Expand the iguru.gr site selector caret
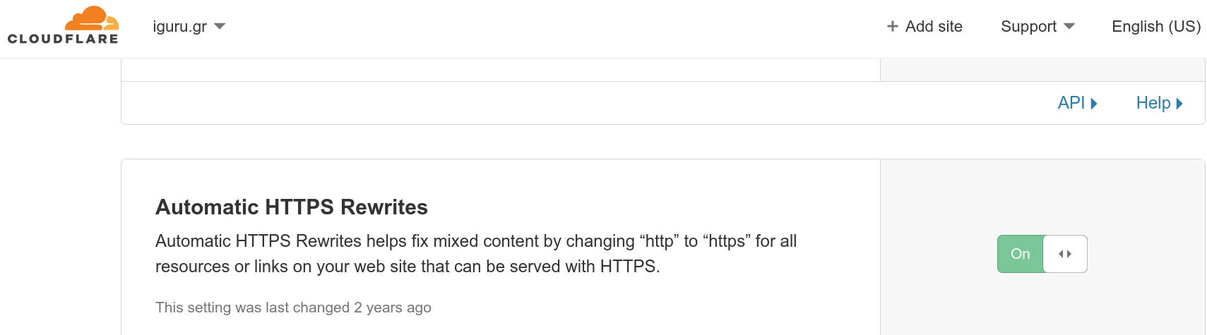This screenshot has width=1207, height=335. [220, 27]
